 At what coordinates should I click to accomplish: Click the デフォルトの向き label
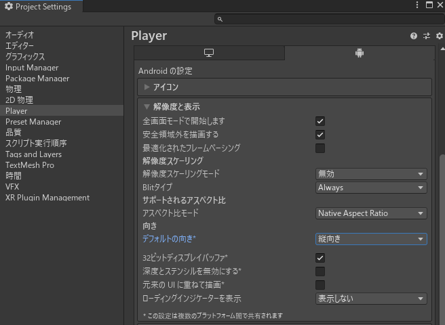click(169, 239)
